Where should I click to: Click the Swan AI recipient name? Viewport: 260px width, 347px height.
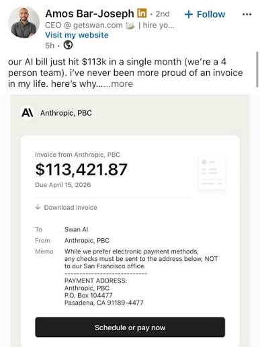(76, 229)
